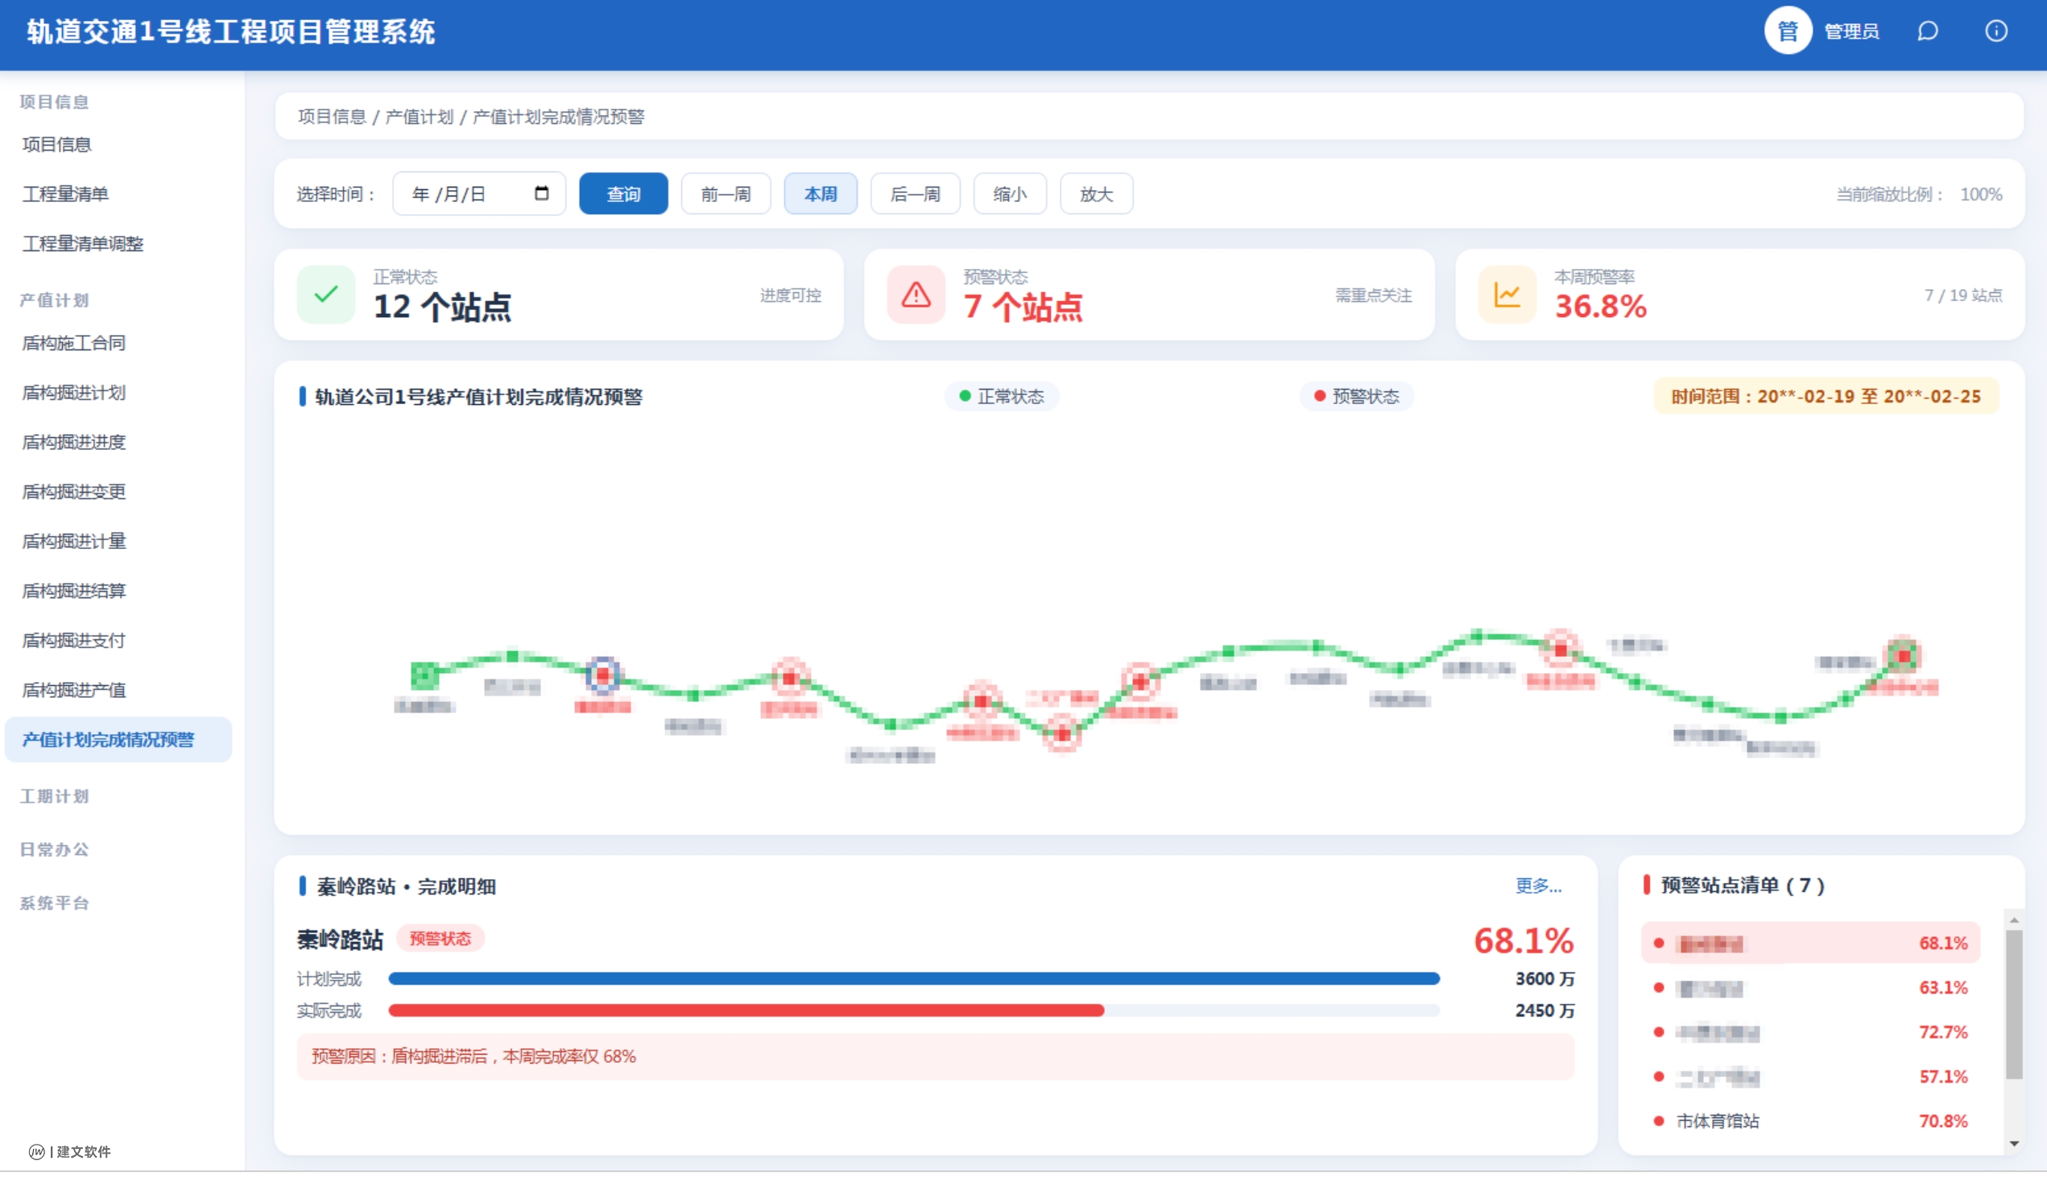
Task: Collapse the 产值计划 sidebar group
Action: [x=54, y=300]
